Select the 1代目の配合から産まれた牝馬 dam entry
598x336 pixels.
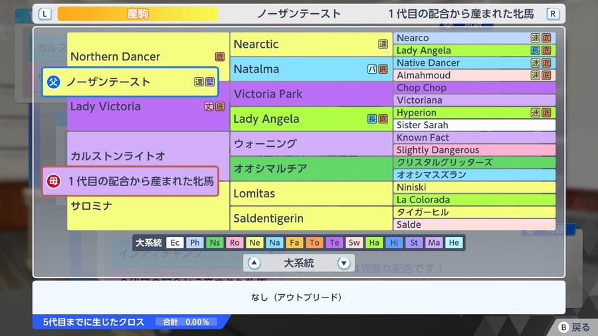[130, 181]
